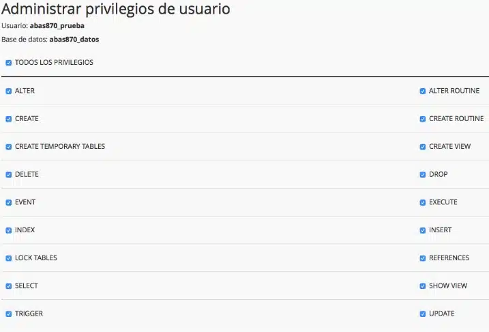
Task: Disable the LOCK TABLES privilege
Action: coord(9,258)
